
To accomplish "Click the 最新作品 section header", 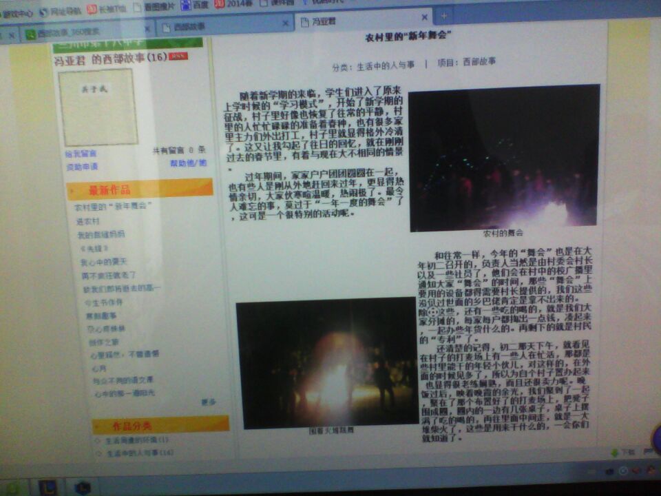I will [x=139, y=189].
